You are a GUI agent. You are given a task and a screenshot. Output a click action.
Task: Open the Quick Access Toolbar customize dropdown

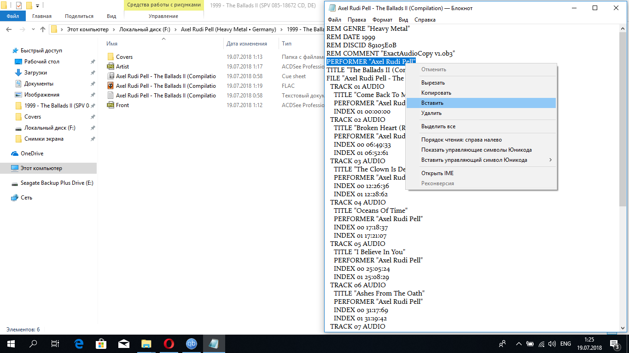[37, 6]
